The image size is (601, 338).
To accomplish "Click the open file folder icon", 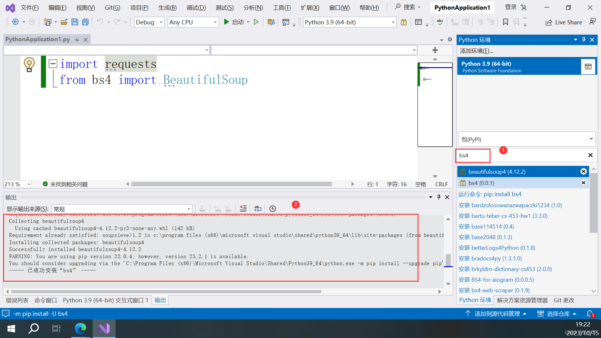I will [x=64, y=22].
